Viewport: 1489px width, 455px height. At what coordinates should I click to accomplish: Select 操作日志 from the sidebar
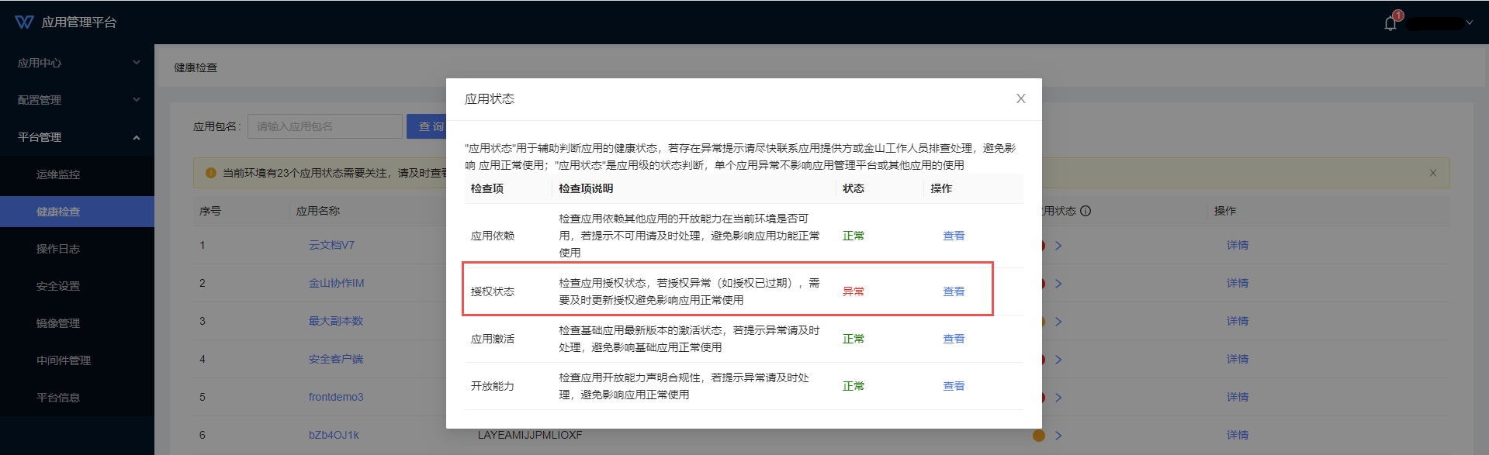[58, 249]
